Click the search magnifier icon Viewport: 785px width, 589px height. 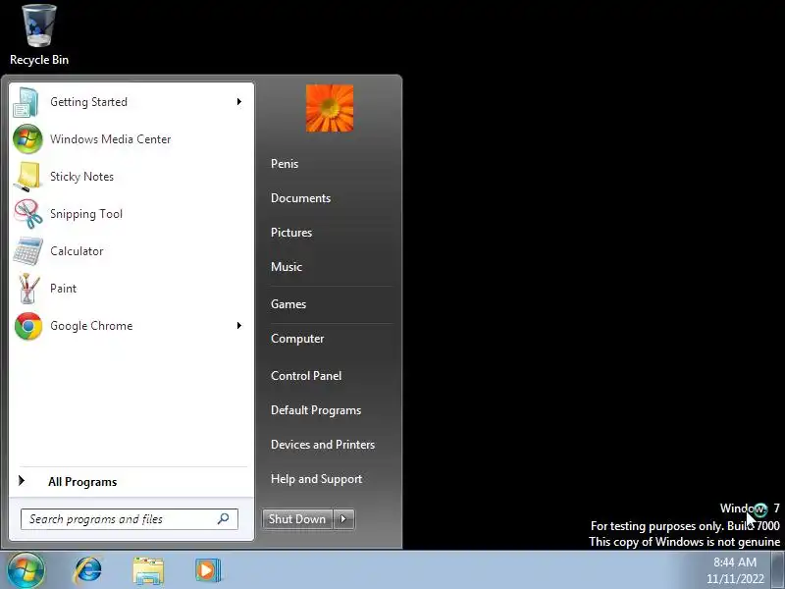[x=224, y=519]
